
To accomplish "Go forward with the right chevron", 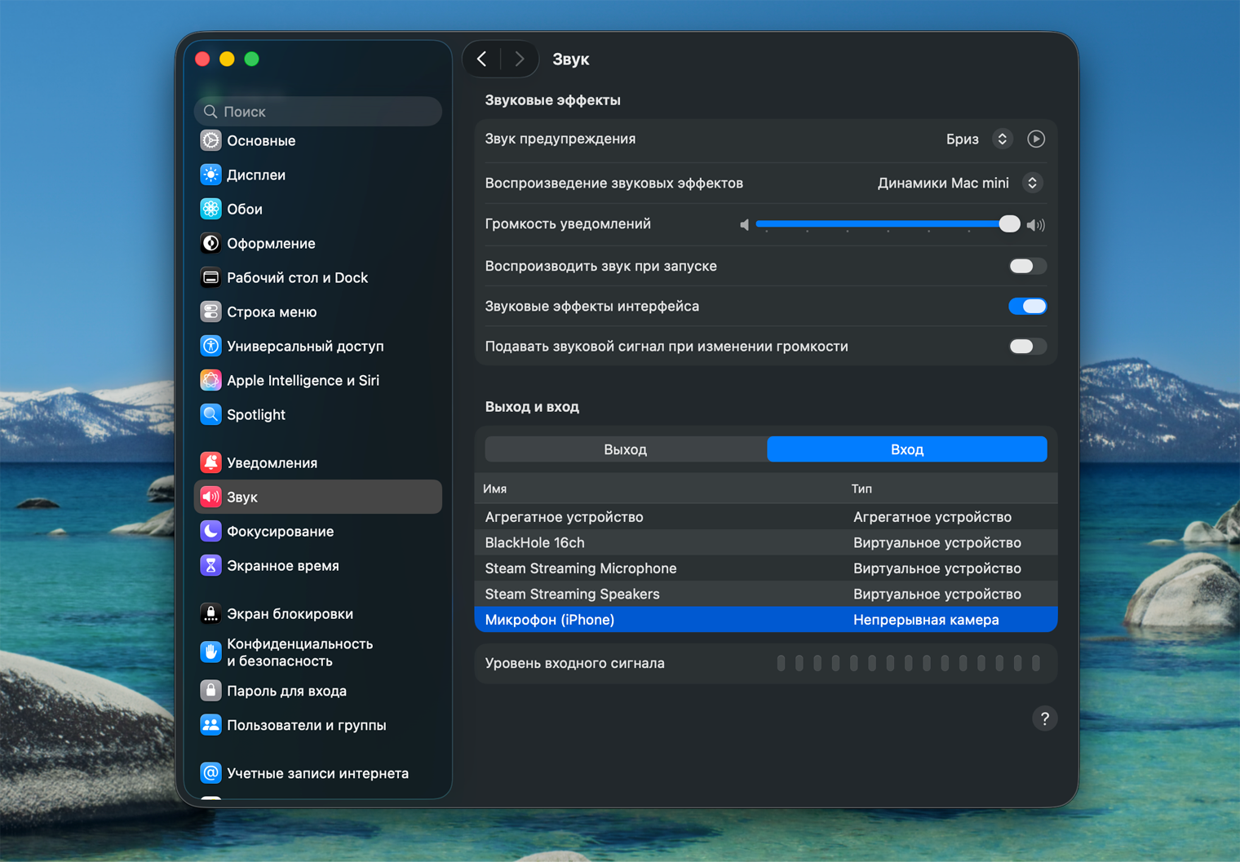I will pos(520,59).
